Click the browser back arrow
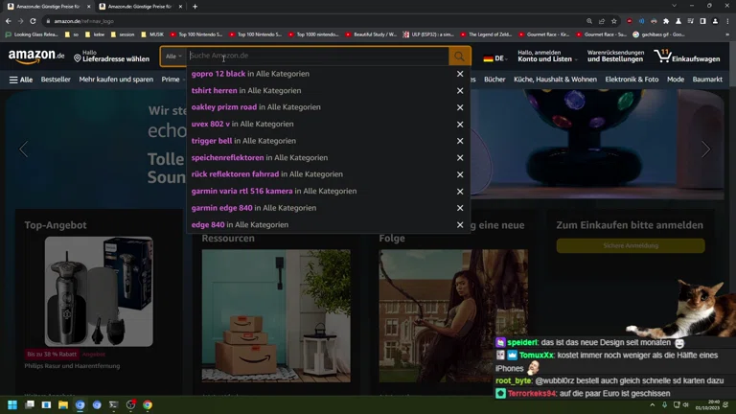 [9, 21]
